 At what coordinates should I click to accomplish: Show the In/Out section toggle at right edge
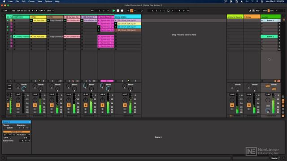click(x=283, y=97)
